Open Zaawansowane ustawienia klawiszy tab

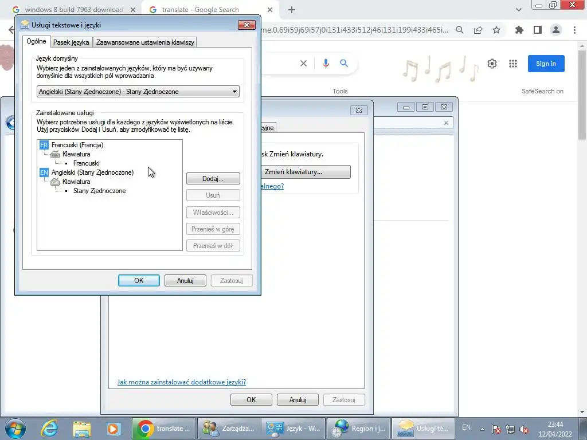145,42
